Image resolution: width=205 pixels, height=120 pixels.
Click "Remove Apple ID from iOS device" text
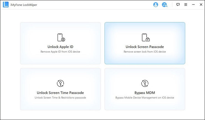tap(60, 52)
